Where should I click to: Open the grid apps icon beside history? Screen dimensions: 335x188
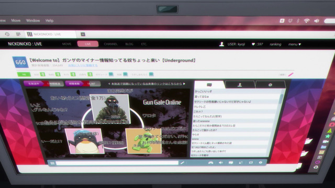coord(18,34)
